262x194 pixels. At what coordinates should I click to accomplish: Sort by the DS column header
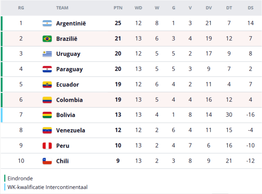click(x=250, y=8)
